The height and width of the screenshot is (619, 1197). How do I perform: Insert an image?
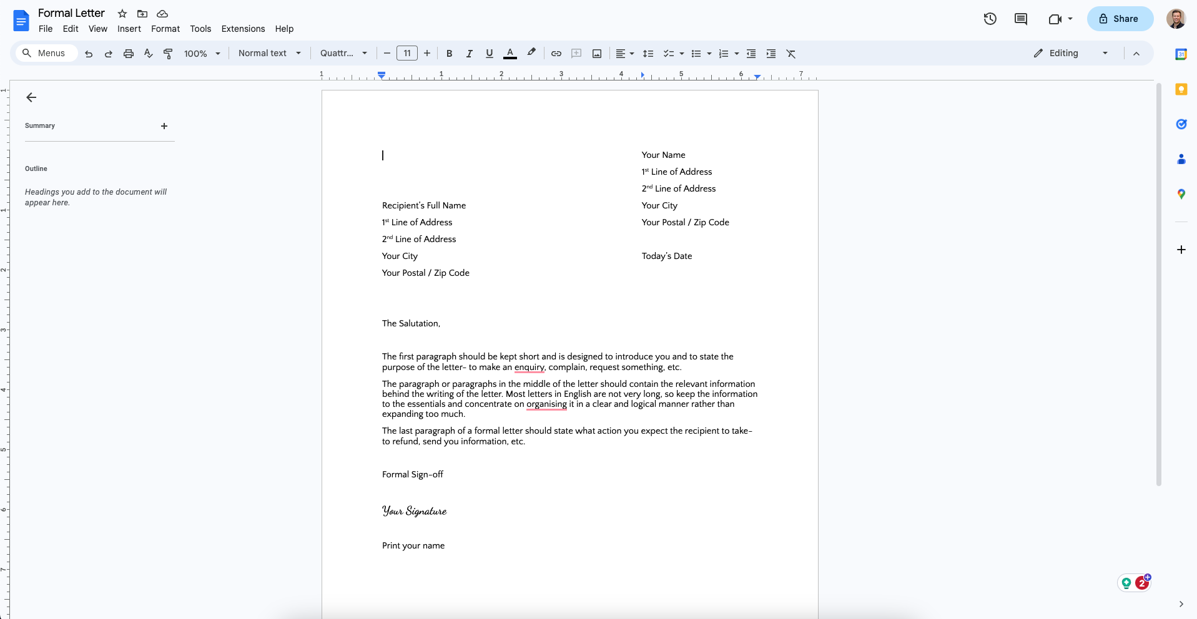[x=596, y=54]
